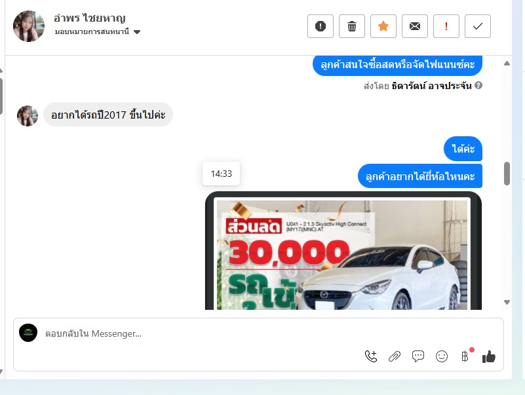Click chat scrollbar down arrow
525x395 pixels.
(x=507, y=302)
